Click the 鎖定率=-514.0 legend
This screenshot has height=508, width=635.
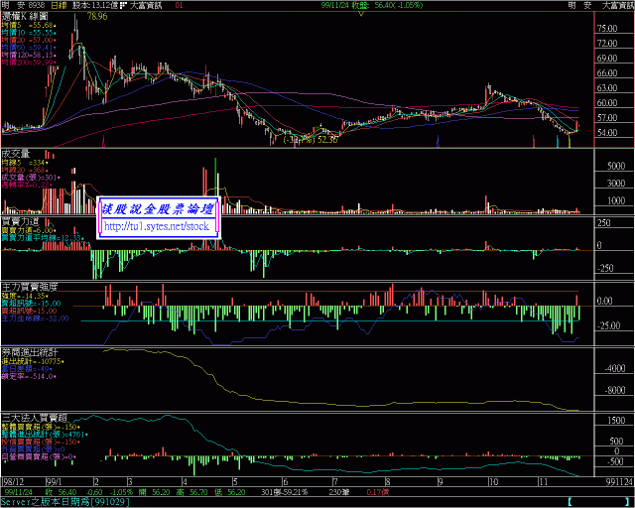(29, 376)
